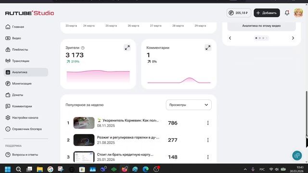Open Microsoft Edge from taskbar
This screenshot has height=173, width=308.
pyautogui.click(x=145, y=169)
